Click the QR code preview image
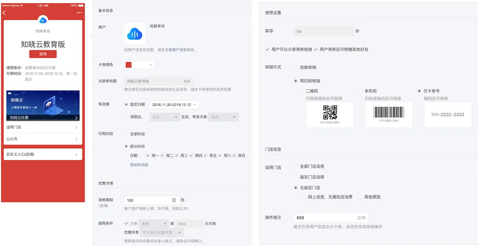Viewport: 478px width, 246px height. [330, 114]
